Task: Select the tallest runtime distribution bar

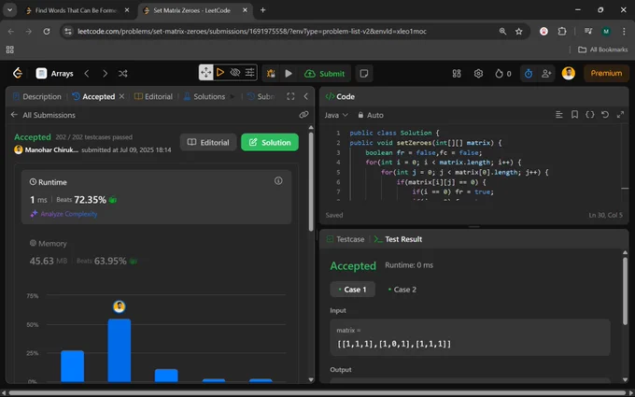Action: coord(120,350)
